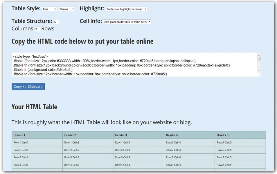Click the Header 3 cell in the preview
The width and height of the screenshot is (277, 174).
click(138, 135)
